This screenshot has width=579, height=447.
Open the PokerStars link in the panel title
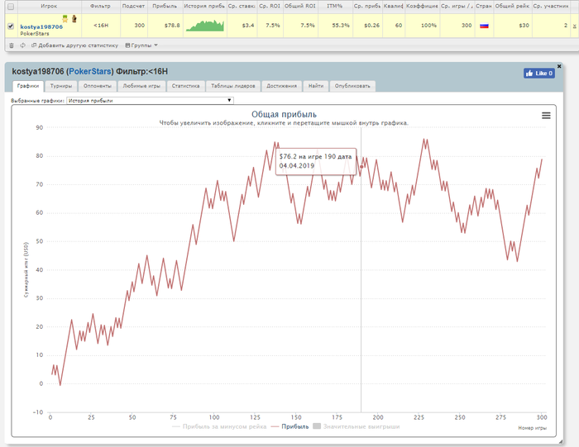coord(90,72)
